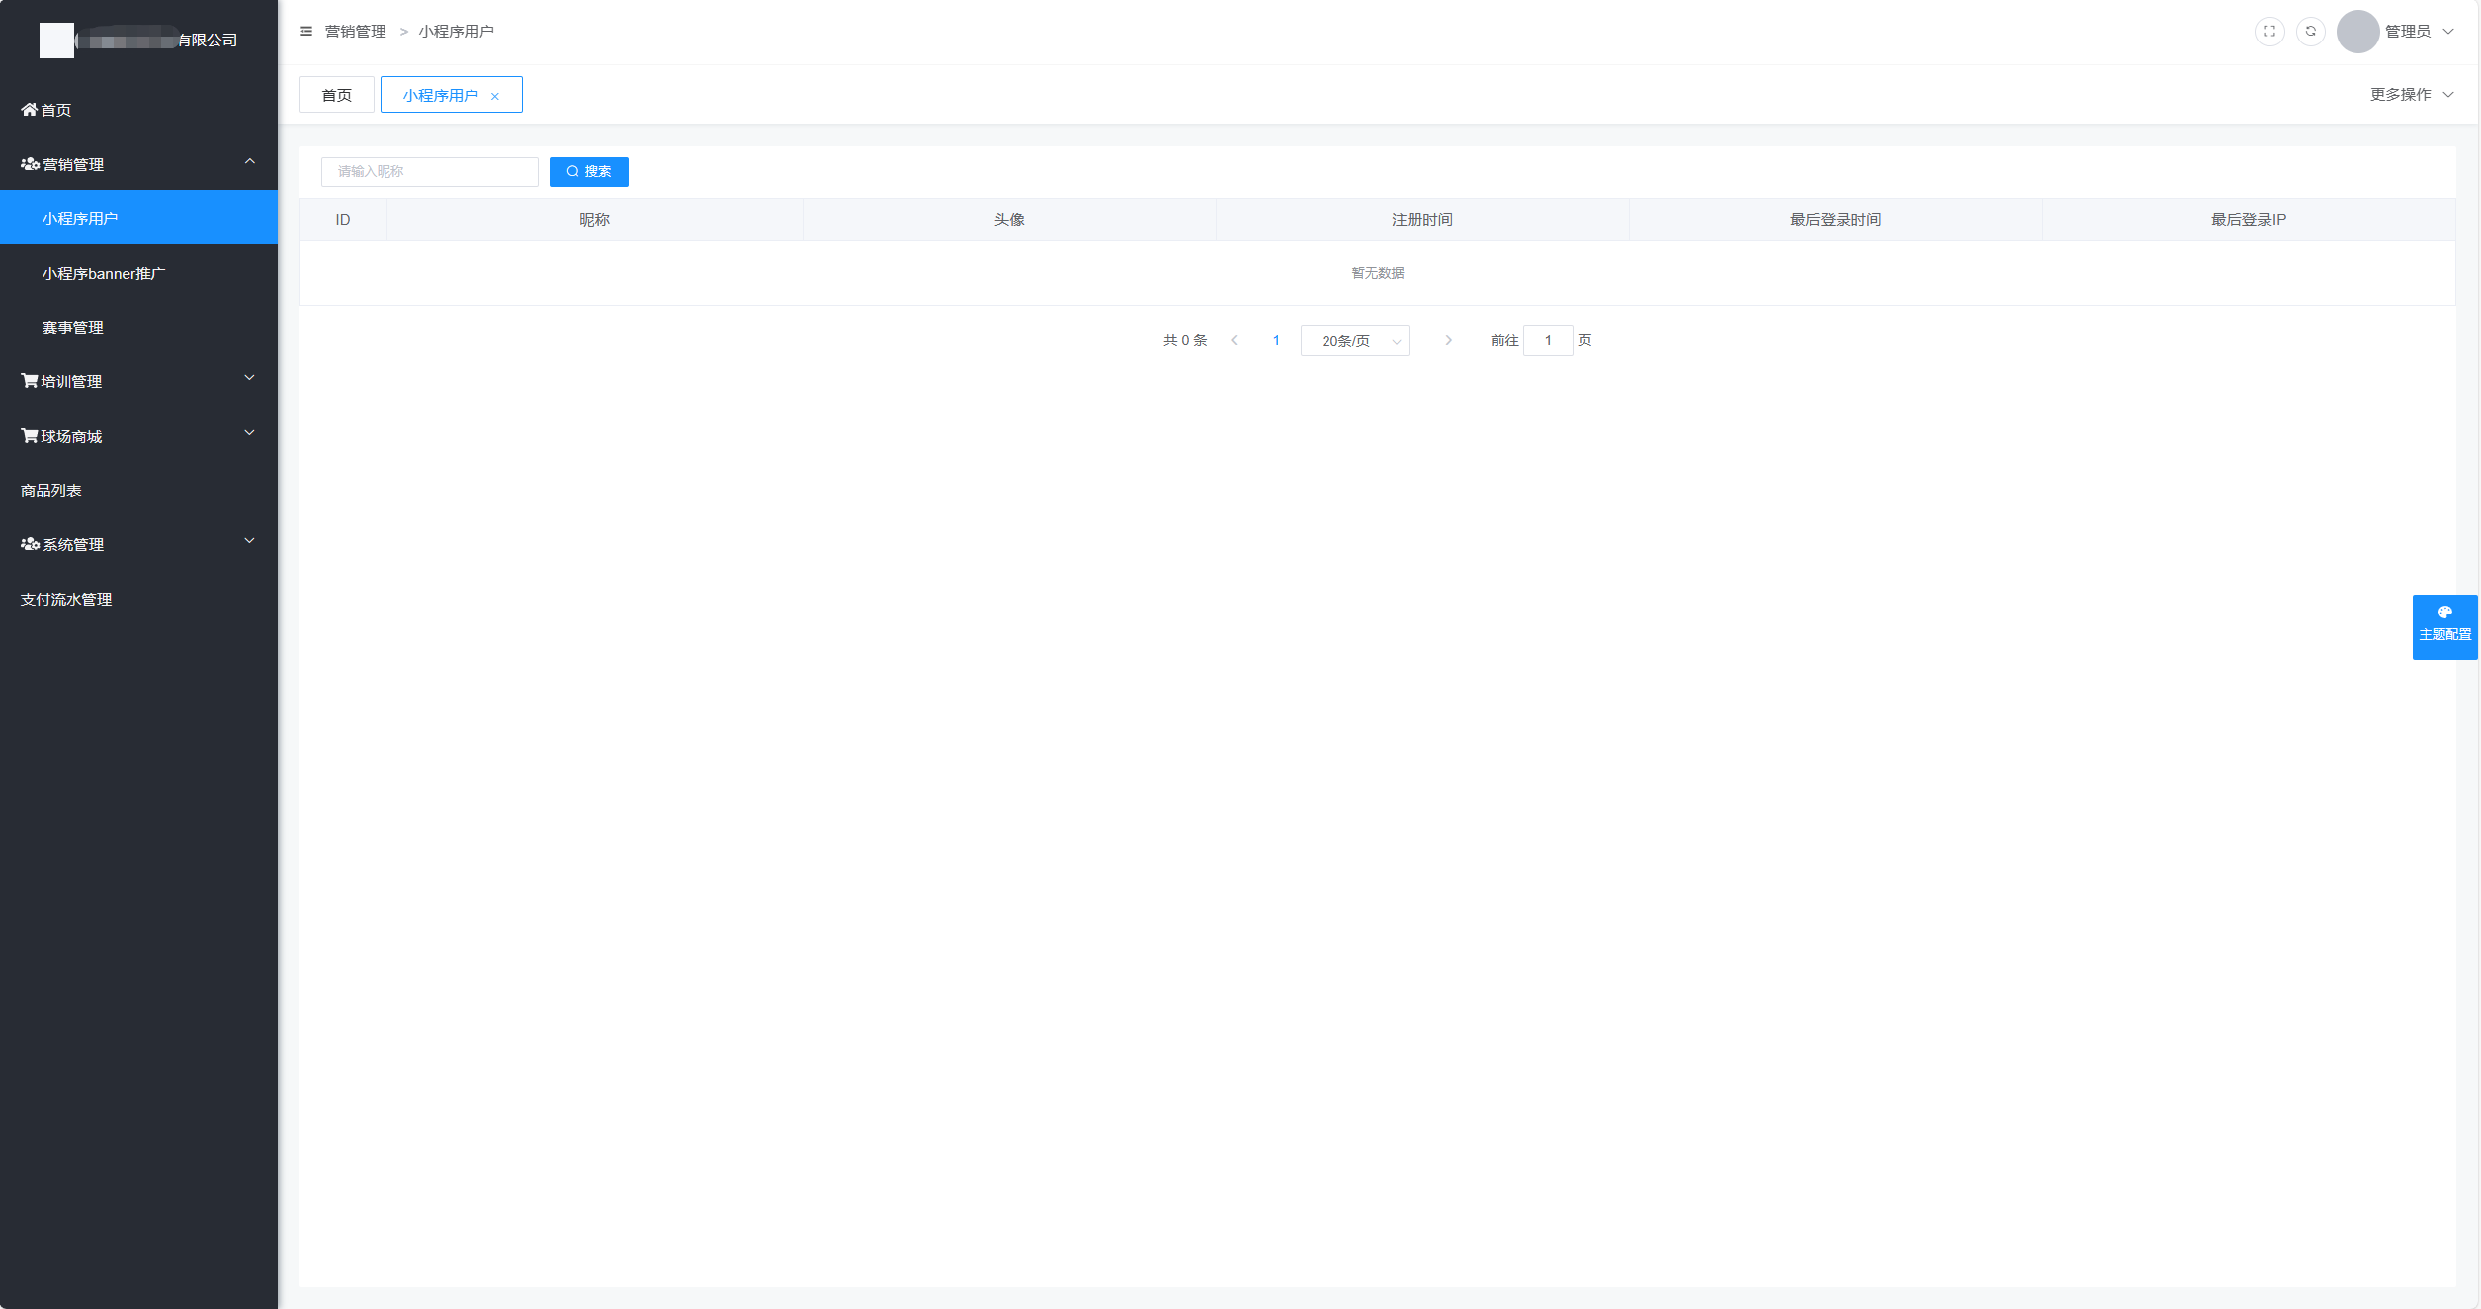Screen dimensions: 2481x1309
Task: Expand the 系统管理 menu
Action: click(x=138, y=544)
